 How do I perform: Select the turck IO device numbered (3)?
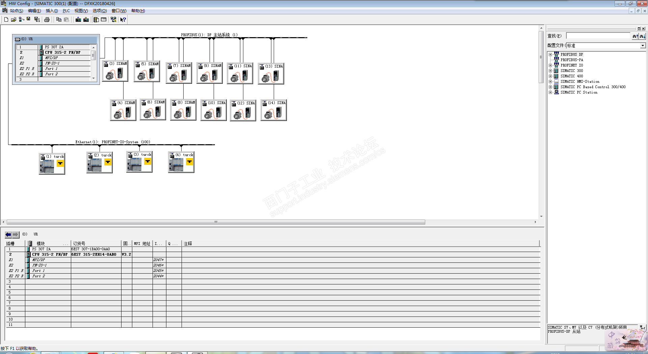(139, 162)
